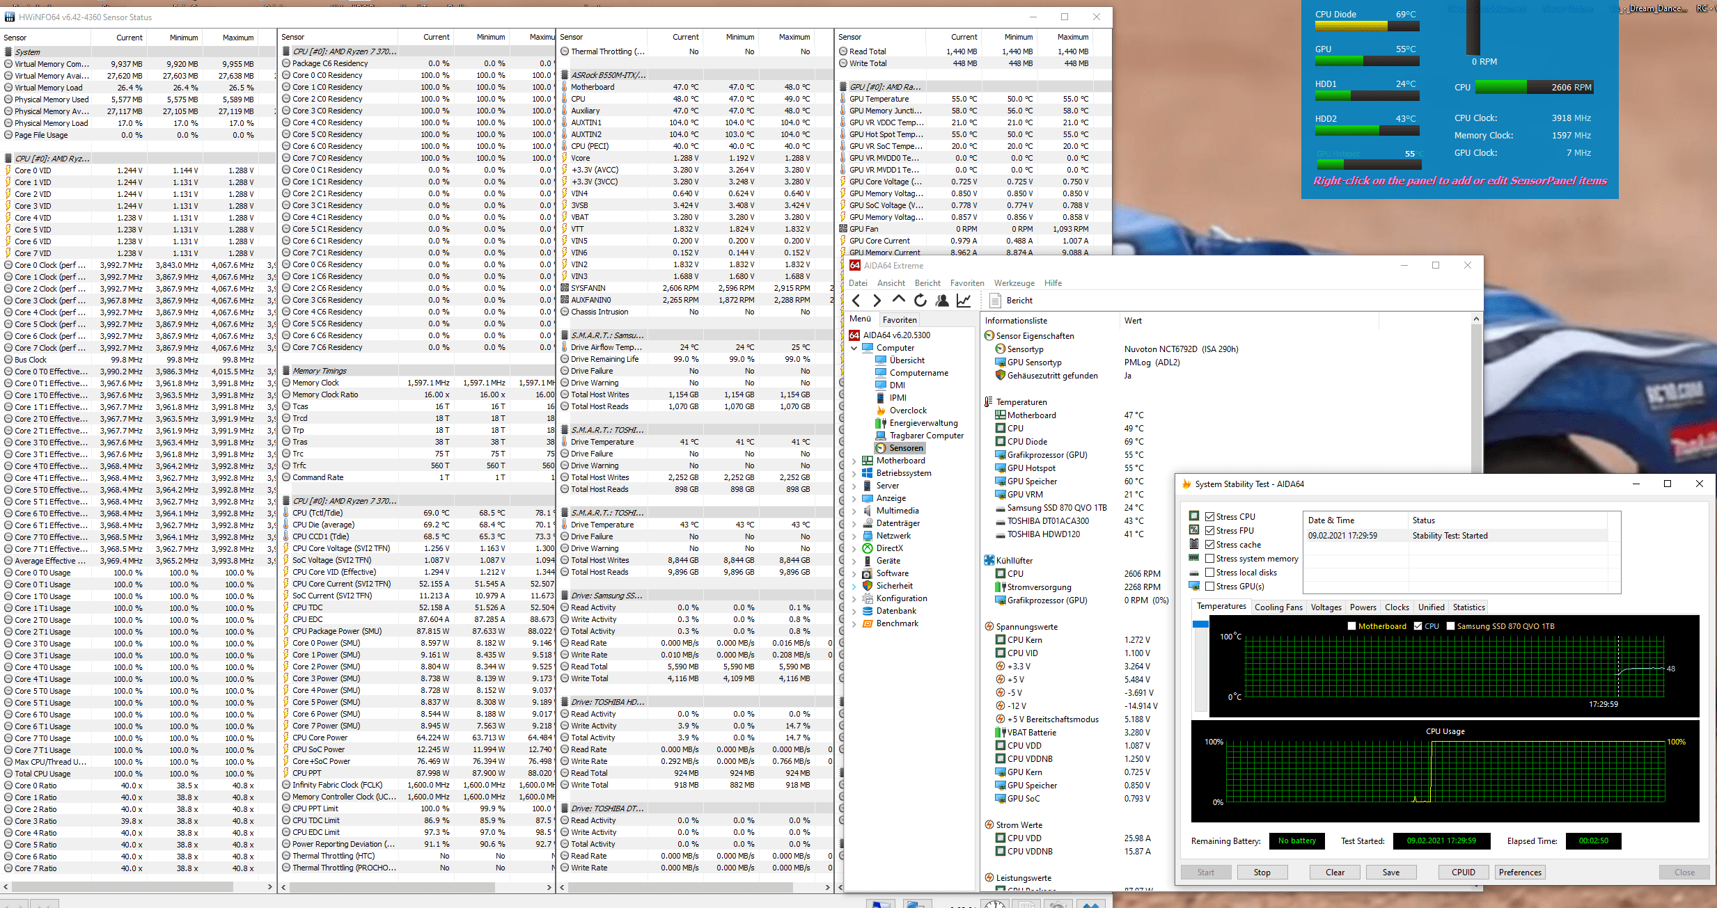Enable the Stress system memory checkbox

click(1210, 559)
